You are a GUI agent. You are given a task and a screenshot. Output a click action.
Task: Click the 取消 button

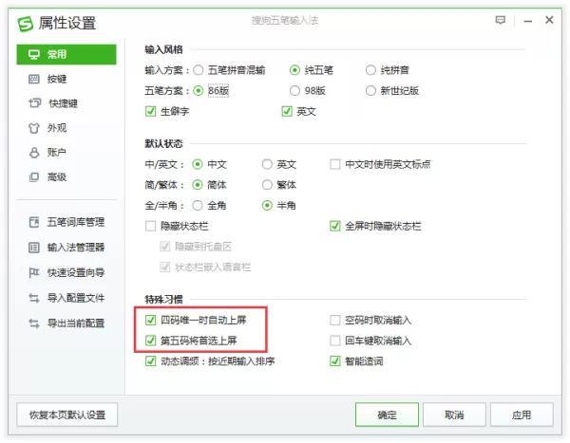(454, 415)
